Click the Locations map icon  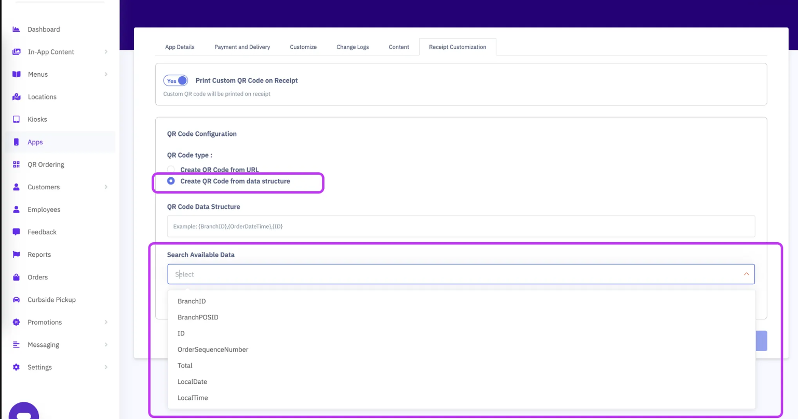[16, 97]
